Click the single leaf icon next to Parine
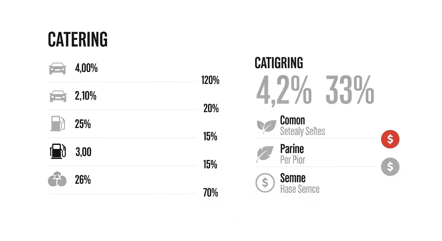Screen dimensions: 442x241 click(265, 154)
